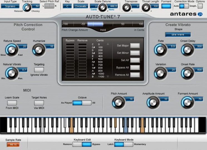Click the Transpose value field 0
Image resolution: width=207 pixels, height=150 pixels.
(x=135, y=6)
